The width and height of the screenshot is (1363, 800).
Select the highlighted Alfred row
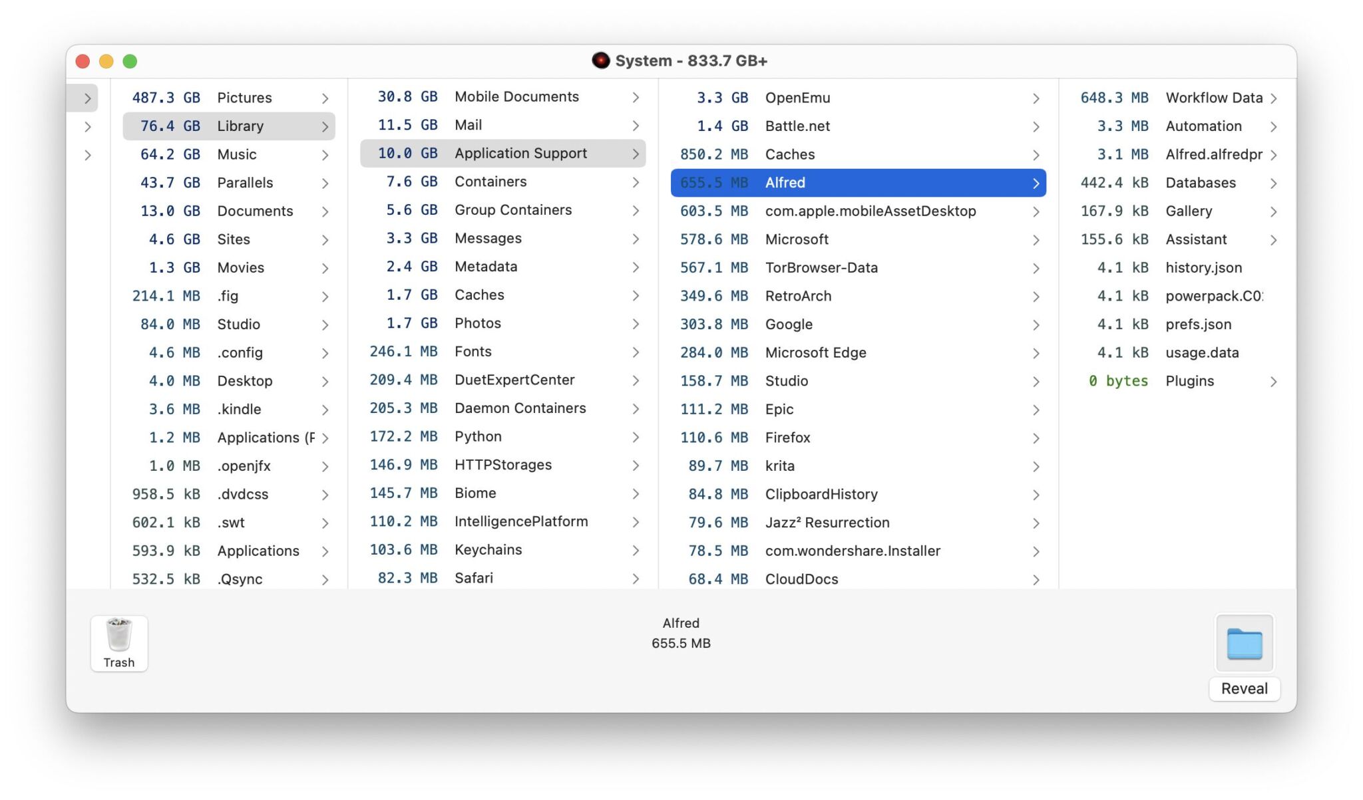point(858,183)
